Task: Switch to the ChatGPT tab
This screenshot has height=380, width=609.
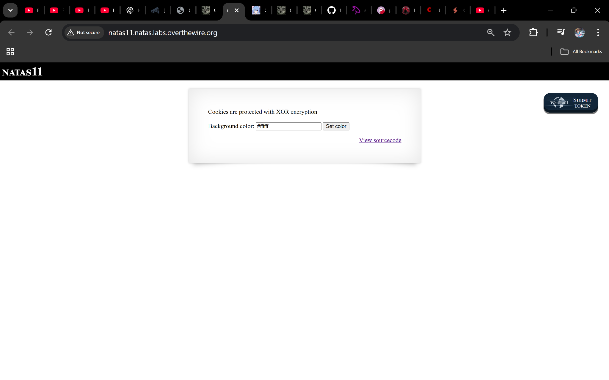Action: [x=130, y=10]
